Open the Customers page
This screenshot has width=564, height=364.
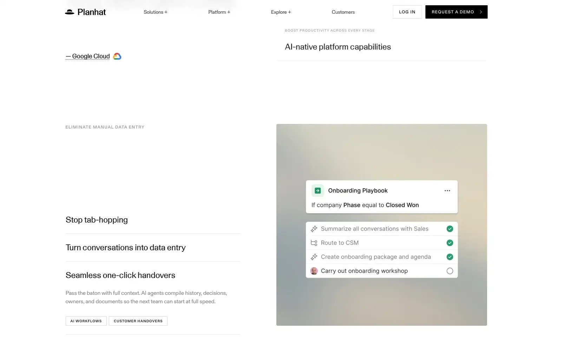[x=343, y=12]
